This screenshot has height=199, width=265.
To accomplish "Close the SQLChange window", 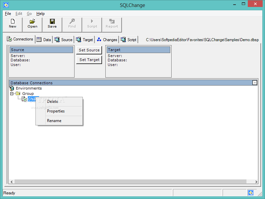I will [255, 4].
